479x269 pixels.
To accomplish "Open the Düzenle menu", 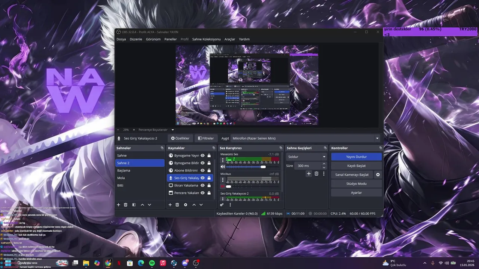I will (x=136, y=39).
